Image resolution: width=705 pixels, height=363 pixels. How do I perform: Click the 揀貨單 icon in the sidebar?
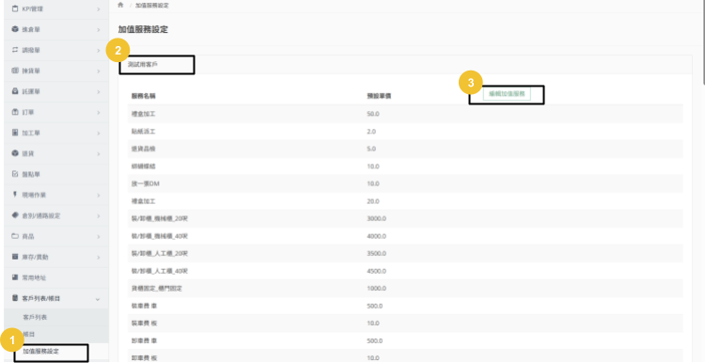pyautogui.click(x=15, y=71)
